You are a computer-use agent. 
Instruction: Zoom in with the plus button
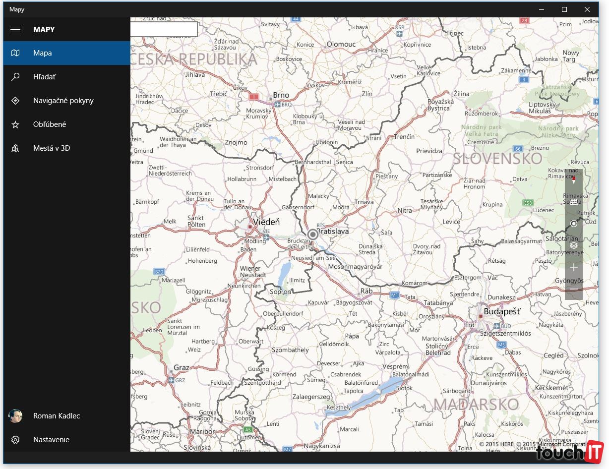click(574, 268)
